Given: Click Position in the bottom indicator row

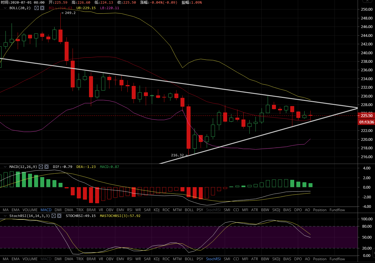Looking at the screenshot, I should pos(320,259).
